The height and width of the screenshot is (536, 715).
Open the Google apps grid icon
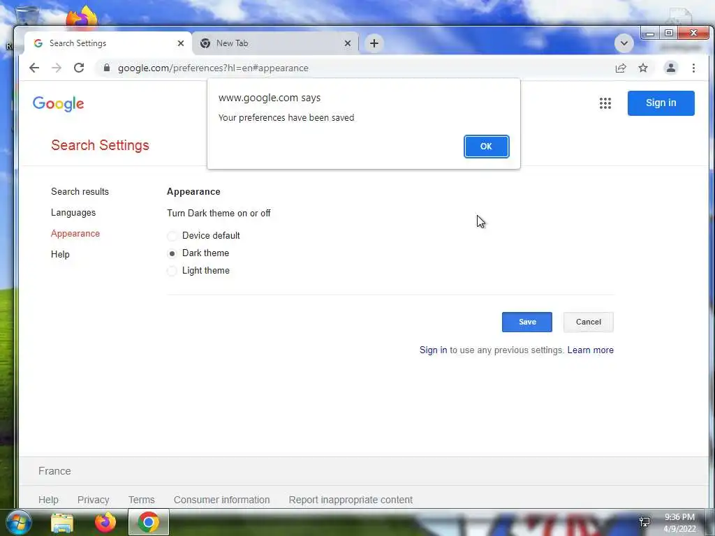(605, 103)
